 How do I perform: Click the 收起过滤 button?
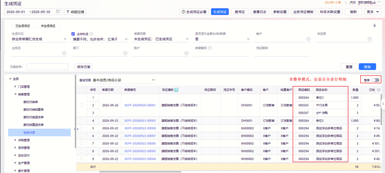[x=75, y=12]
